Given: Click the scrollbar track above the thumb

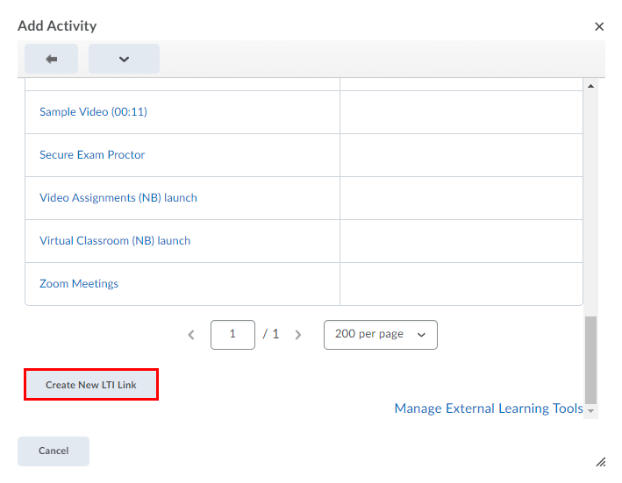Looking at the screenshot, I should click(590, 202).
